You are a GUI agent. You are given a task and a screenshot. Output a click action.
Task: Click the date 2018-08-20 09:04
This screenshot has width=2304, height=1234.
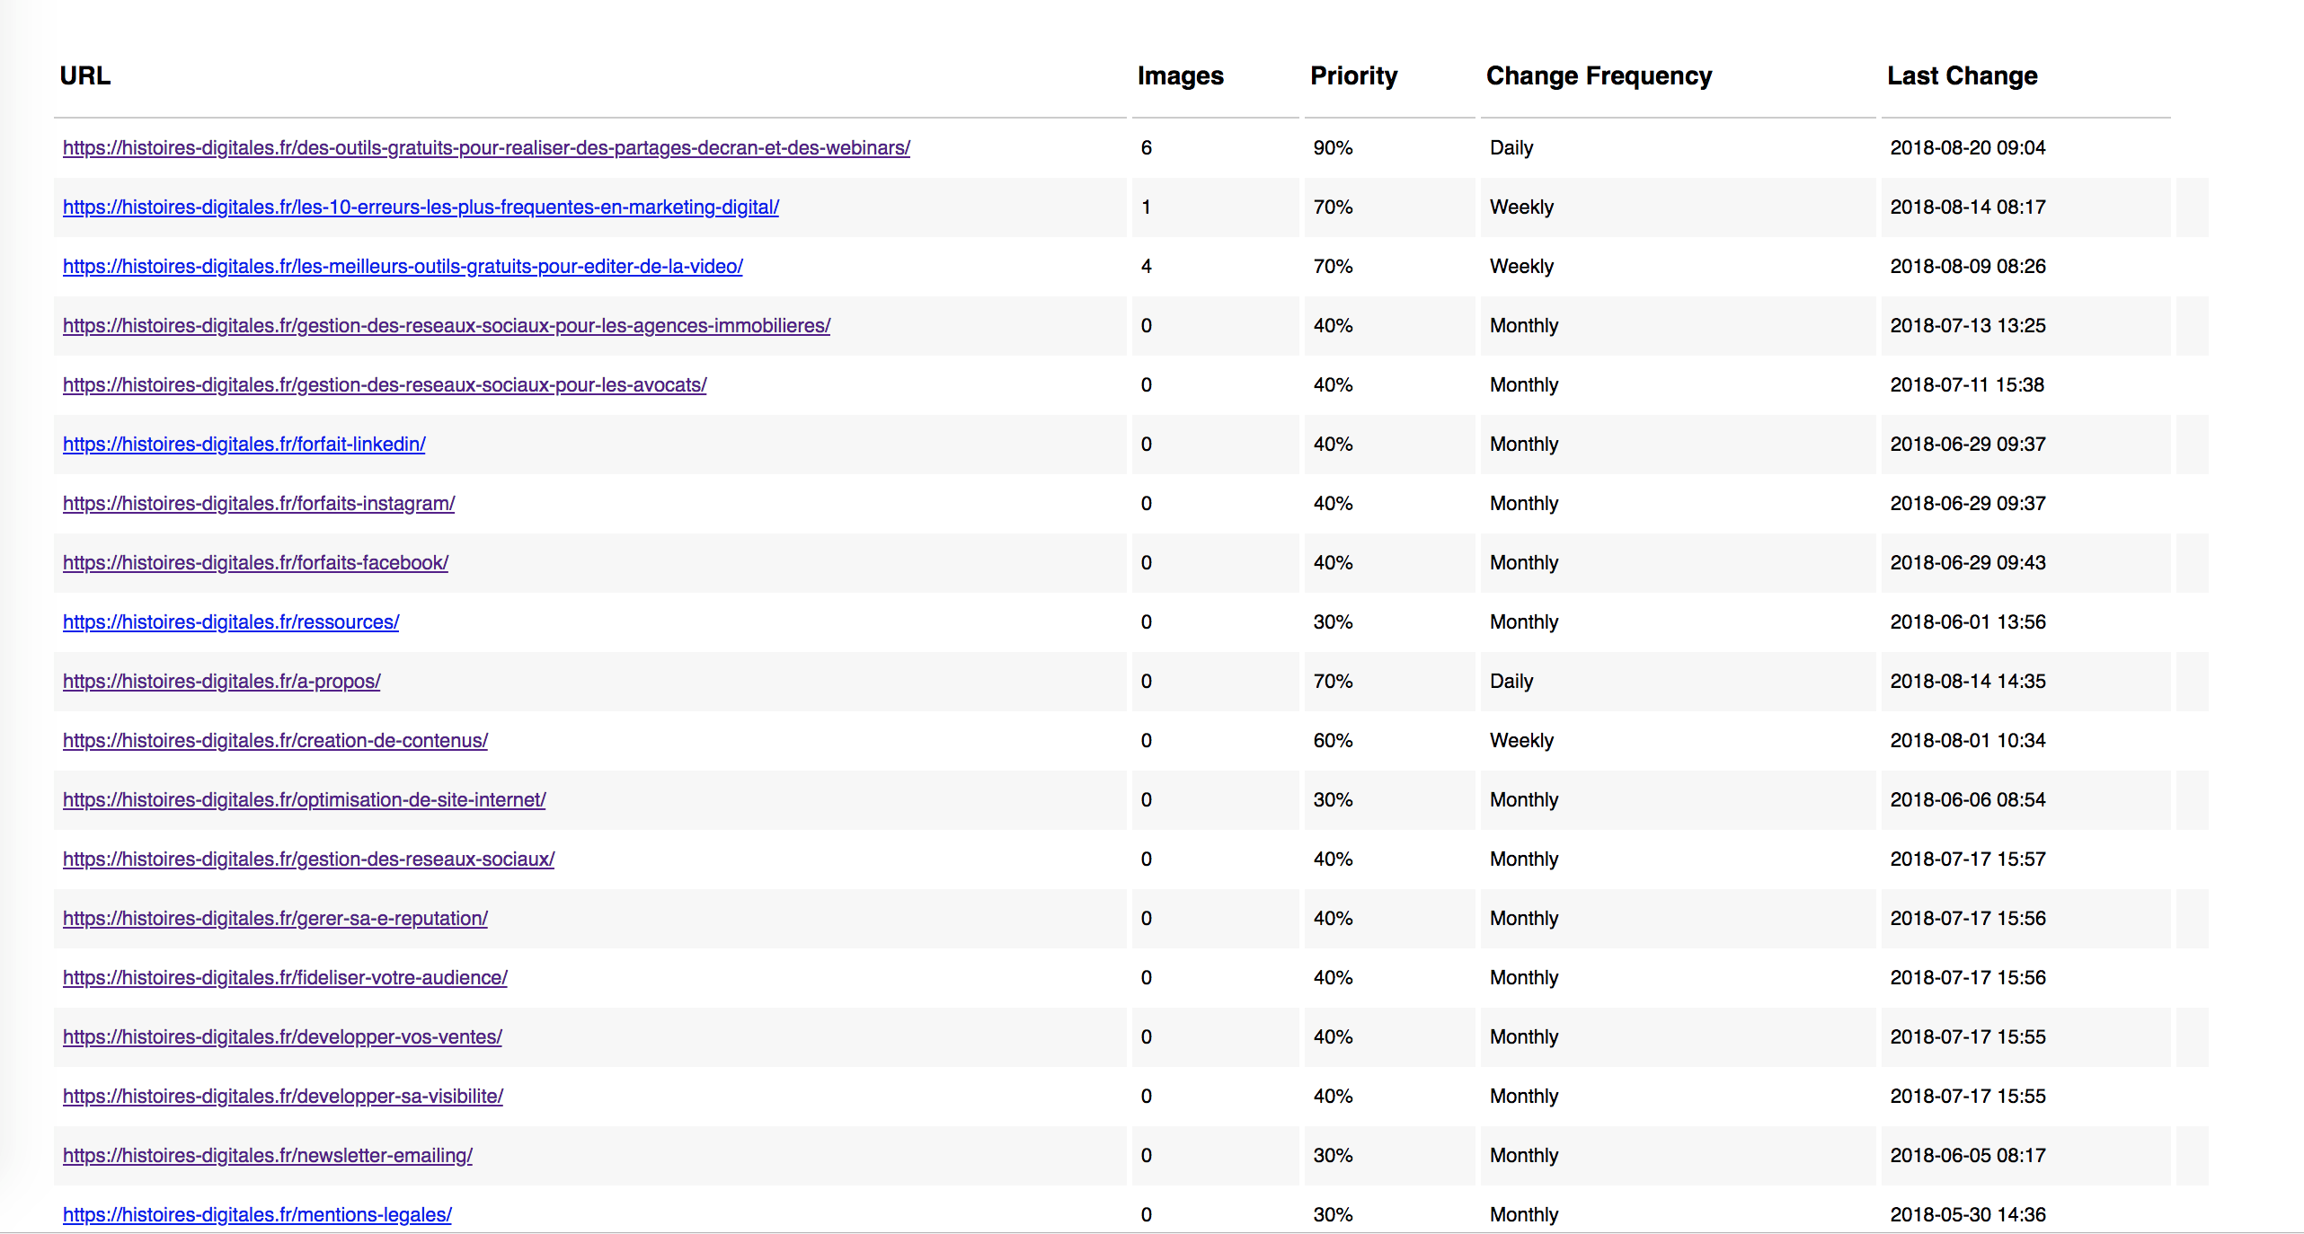click(x=1968, y=147)
